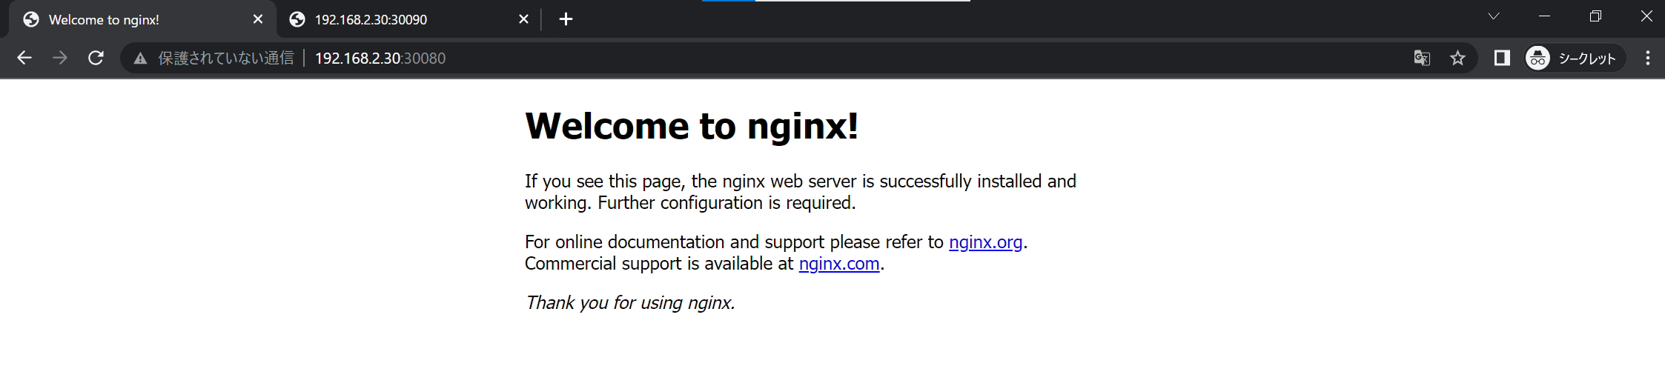Expand the tab search dropdown chevron
Viewport: 1665px width, 386px height.
coord(1494,16)
